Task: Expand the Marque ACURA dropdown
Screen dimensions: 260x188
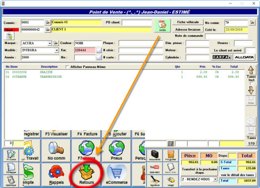Action: click(50, 44)
